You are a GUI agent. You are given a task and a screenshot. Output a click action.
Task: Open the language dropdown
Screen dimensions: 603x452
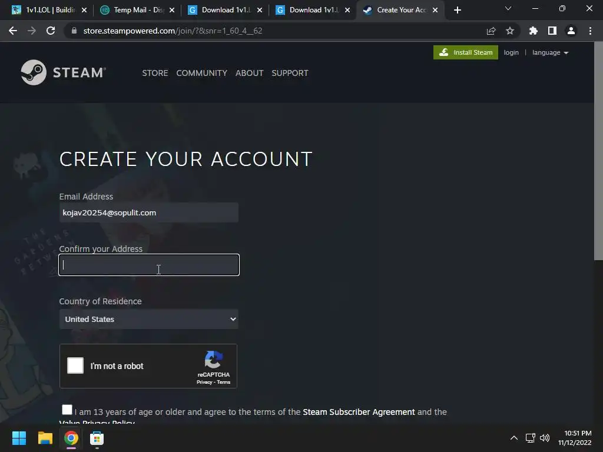coord(551,52)
